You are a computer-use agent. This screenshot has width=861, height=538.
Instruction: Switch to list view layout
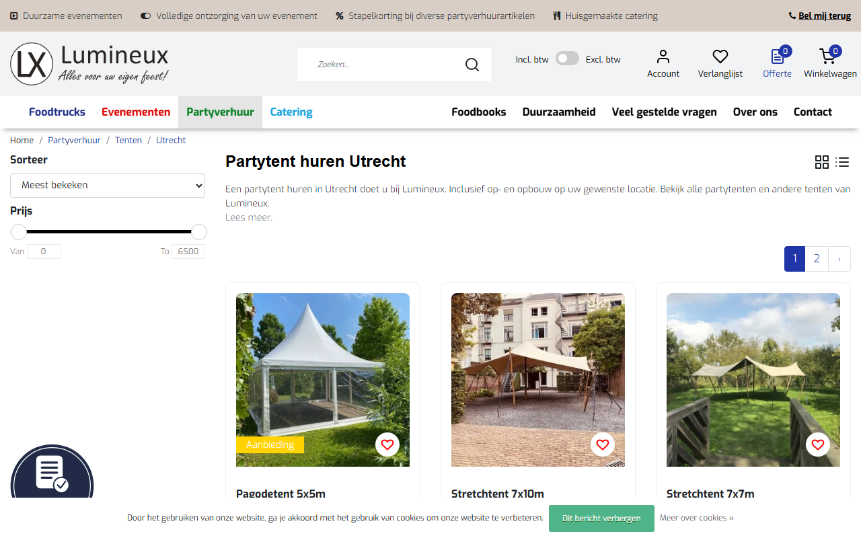pyautogui.click(x=842, y=162)
